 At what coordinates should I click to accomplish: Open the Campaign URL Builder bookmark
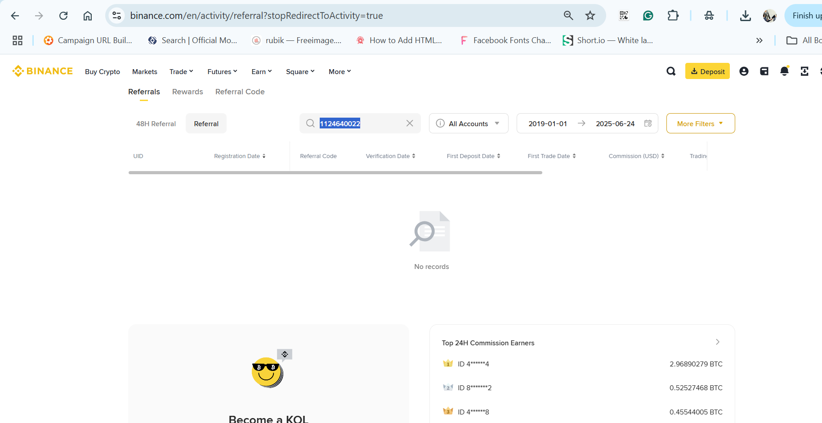(88, 40)
